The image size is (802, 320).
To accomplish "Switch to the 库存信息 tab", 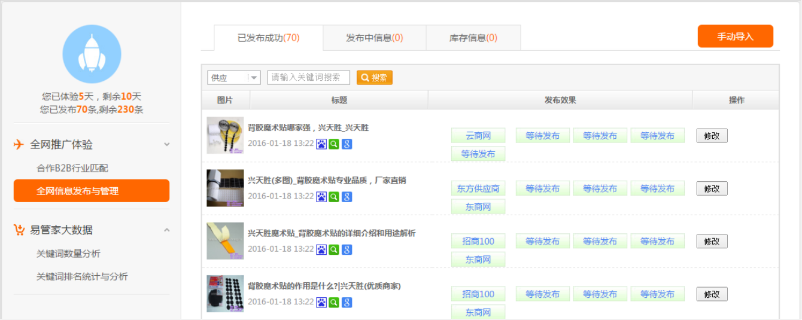I will (x=473, y=38).
